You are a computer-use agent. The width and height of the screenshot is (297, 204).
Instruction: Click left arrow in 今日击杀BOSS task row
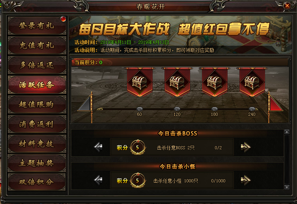[98, 147]
